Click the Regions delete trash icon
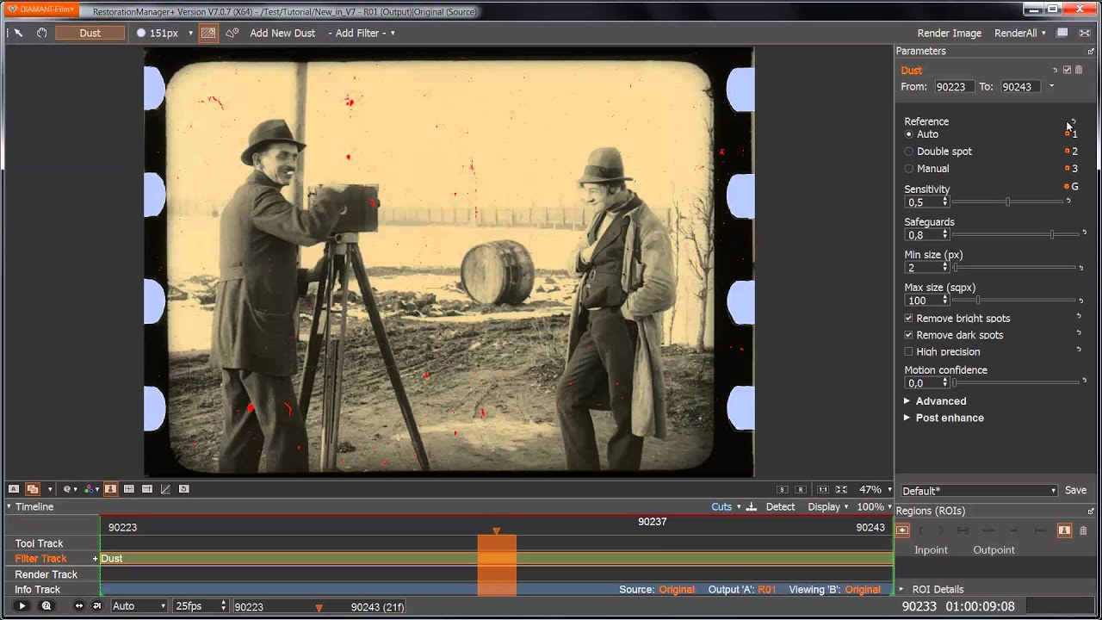The width and height of the screenshot is (1102, 620). (x=1083, y=530)
